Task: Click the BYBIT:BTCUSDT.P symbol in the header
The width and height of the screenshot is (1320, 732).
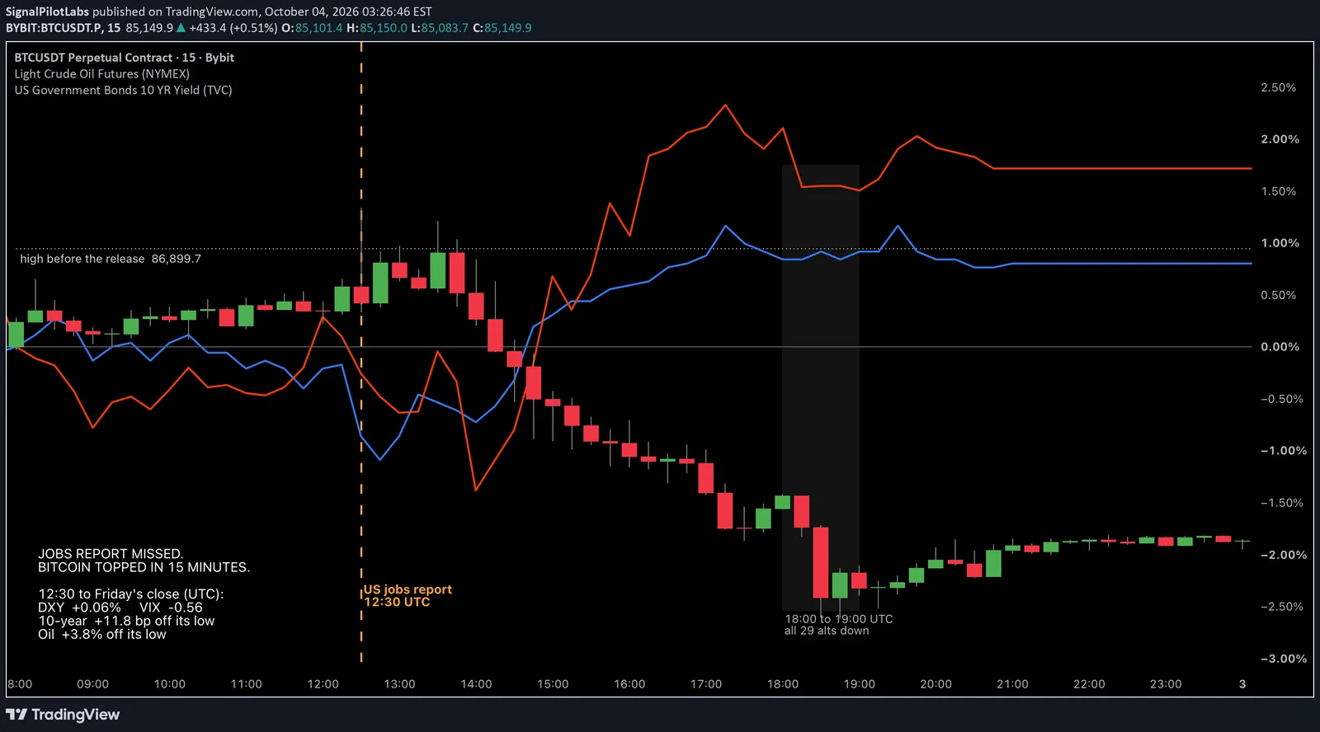Action: click(x=54, y=28)
